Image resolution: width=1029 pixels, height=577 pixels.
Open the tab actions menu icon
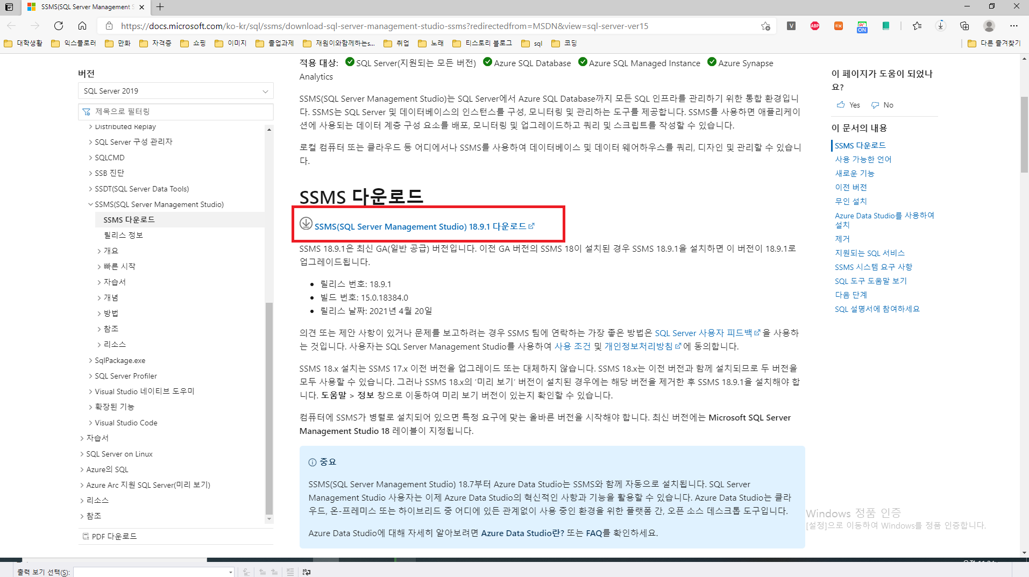point(9,7)
